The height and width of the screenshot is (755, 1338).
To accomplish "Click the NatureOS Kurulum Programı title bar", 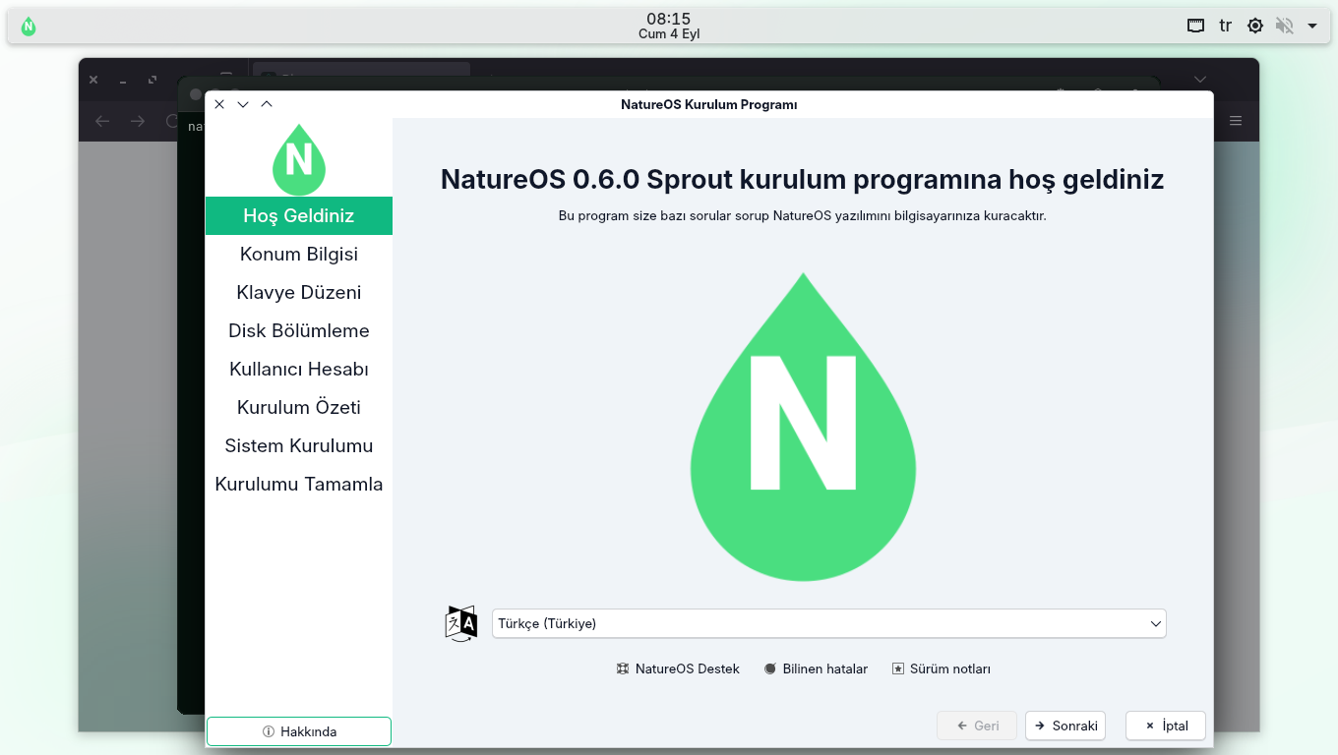I will [709, 104].
